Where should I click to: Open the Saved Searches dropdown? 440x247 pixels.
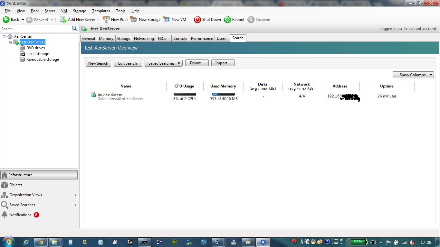click(x=163, y=63)
